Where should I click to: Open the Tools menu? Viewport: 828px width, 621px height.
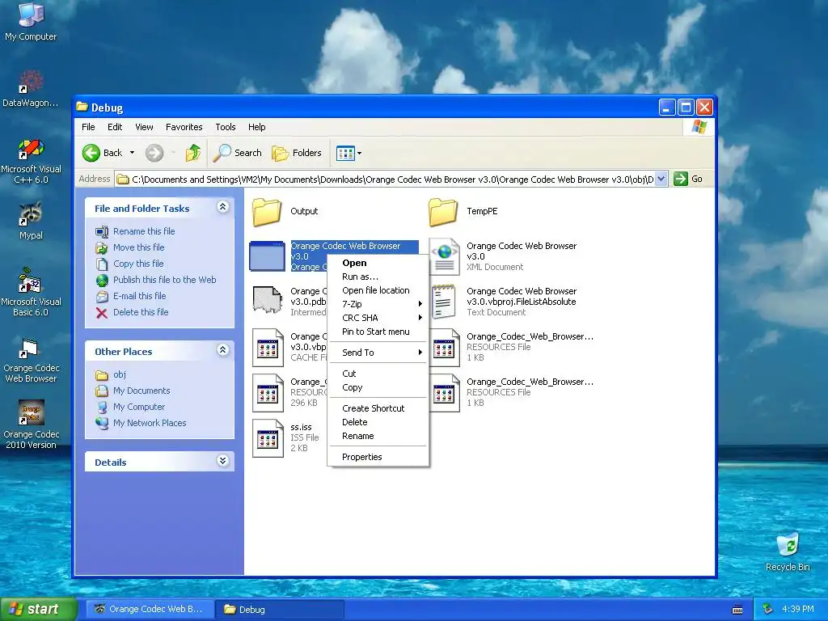pyautogui.click(x=226, y=127)
